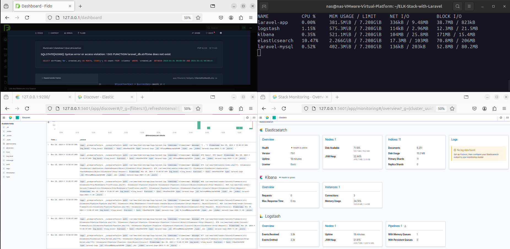
Task: Go back in the Dashboard browser window
Action: tap(7, 18)
